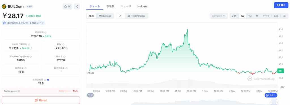This screenshot has width=290, height=105.
Task: Click the 分析 analysis button
Action: (x=271, y=95)
